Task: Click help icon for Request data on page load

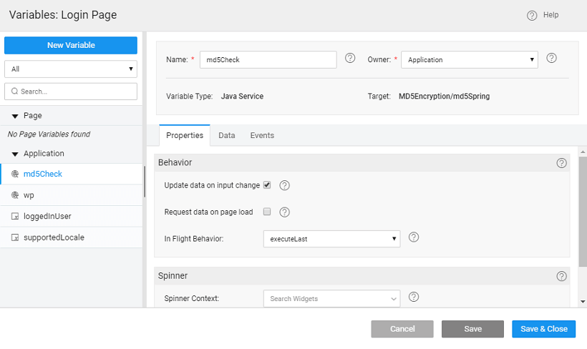Action: coord(284,212)
